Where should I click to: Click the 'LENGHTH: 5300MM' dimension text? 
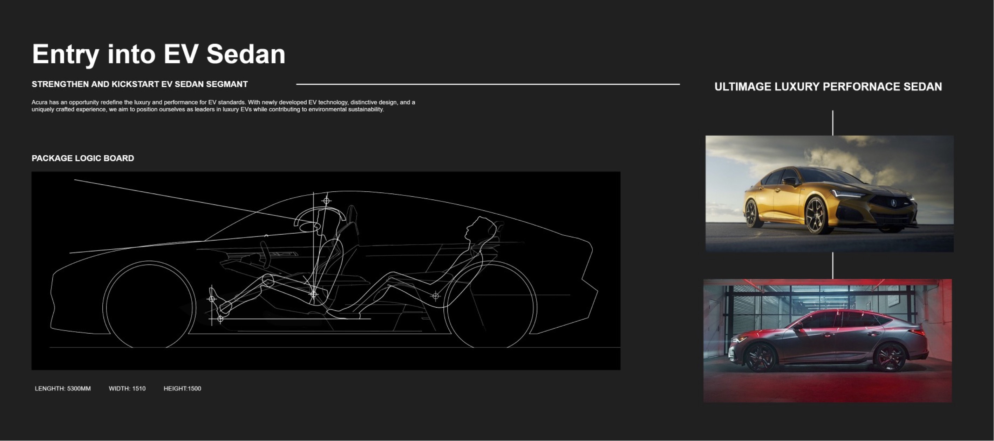pyautogui.click(x=62, y=389)
